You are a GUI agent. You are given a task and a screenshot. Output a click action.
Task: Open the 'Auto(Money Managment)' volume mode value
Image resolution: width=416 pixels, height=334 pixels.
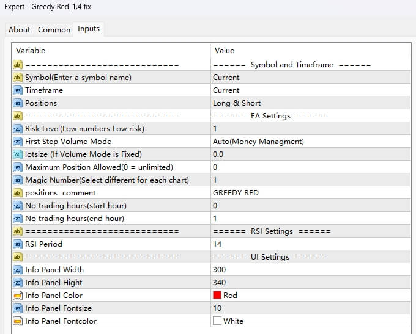(x=311, y=142)
